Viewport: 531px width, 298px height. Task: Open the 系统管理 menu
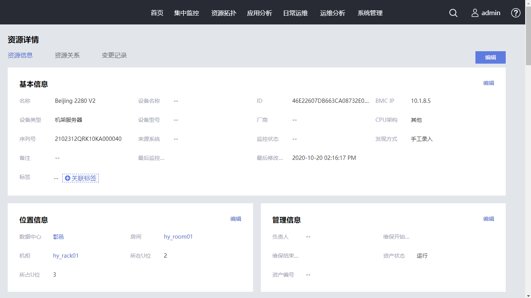(370, 13)
